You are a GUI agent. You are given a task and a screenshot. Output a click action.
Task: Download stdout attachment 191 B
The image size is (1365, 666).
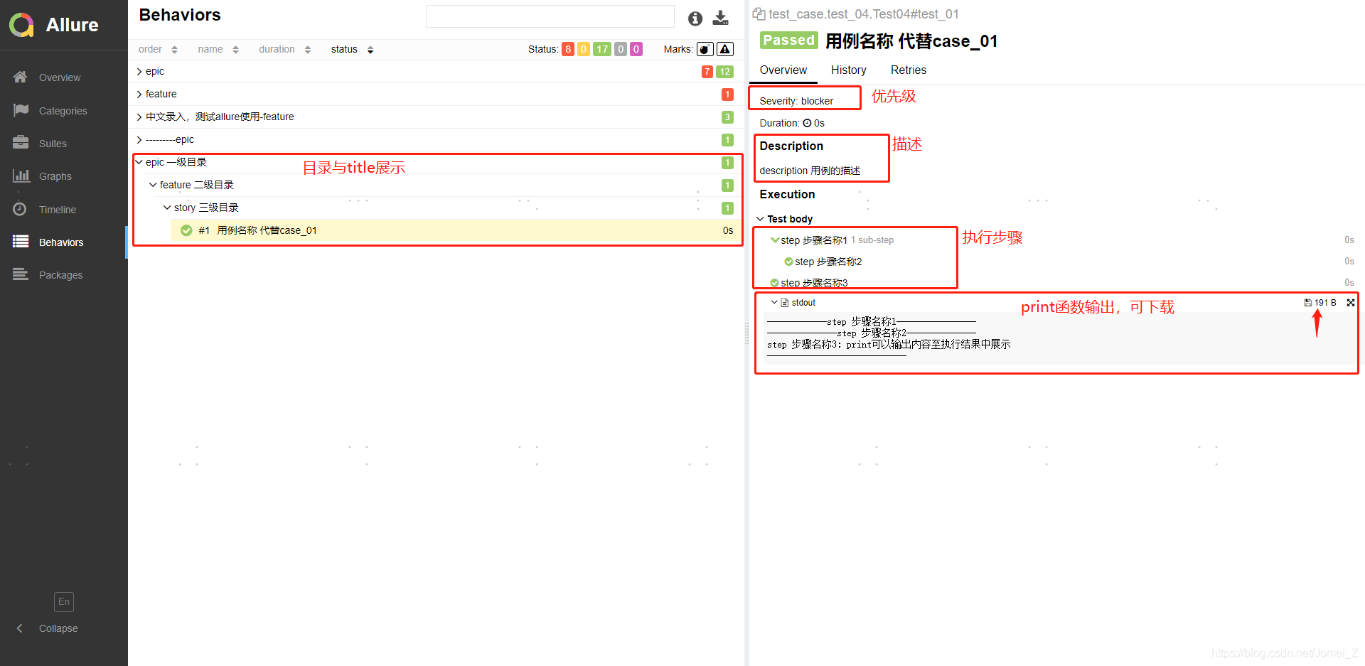(1320, 303)
